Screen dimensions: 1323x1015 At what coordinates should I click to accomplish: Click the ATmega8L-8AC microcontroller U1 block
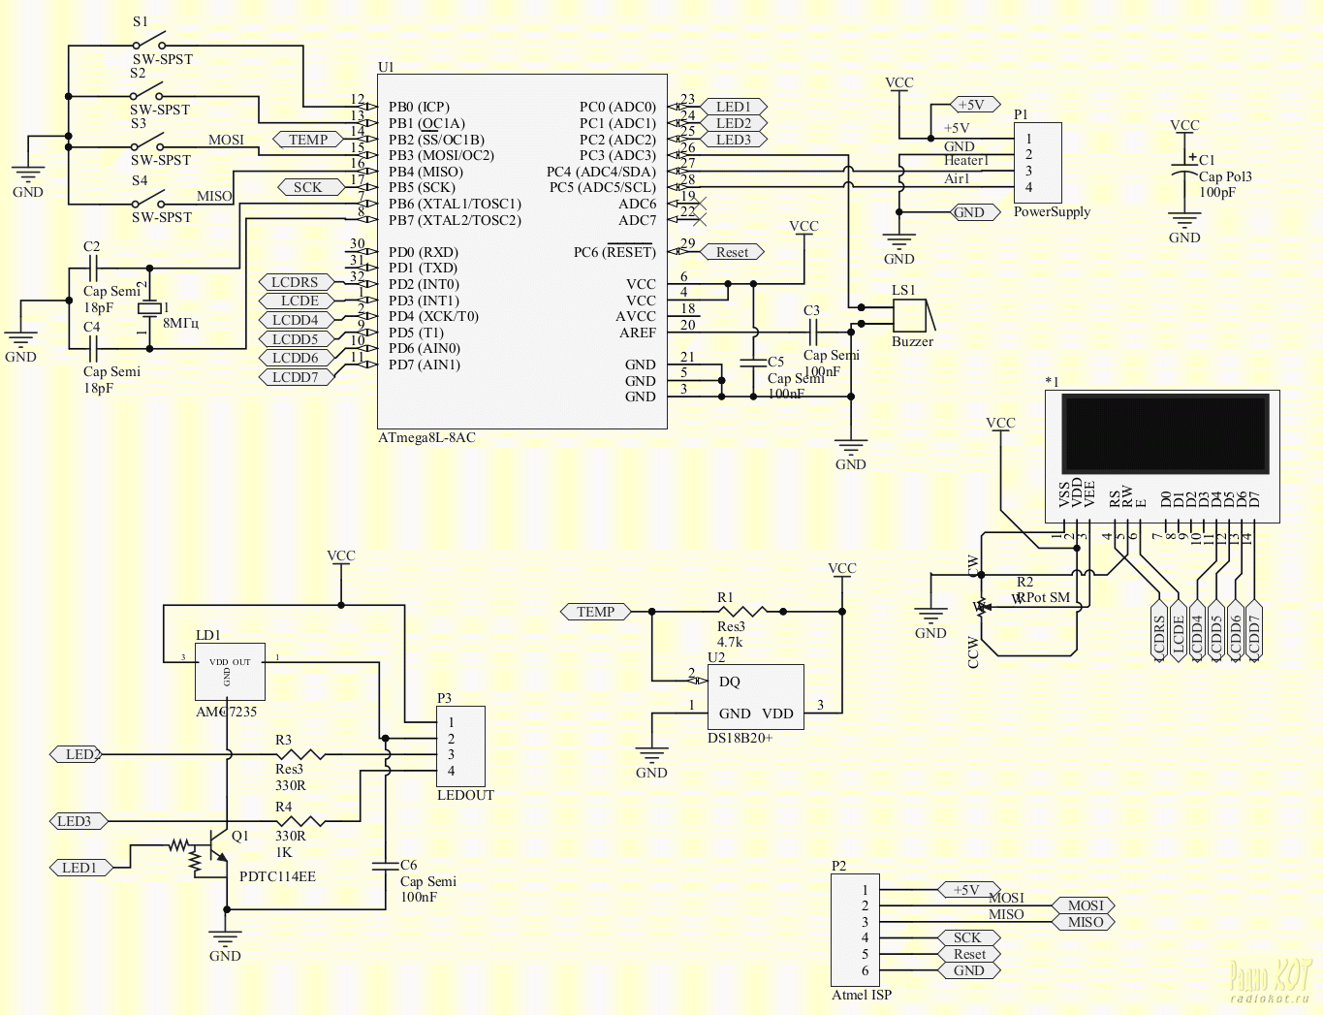(521, 250)
